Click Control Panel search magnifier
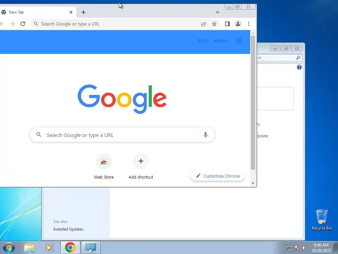 point(298,58)
